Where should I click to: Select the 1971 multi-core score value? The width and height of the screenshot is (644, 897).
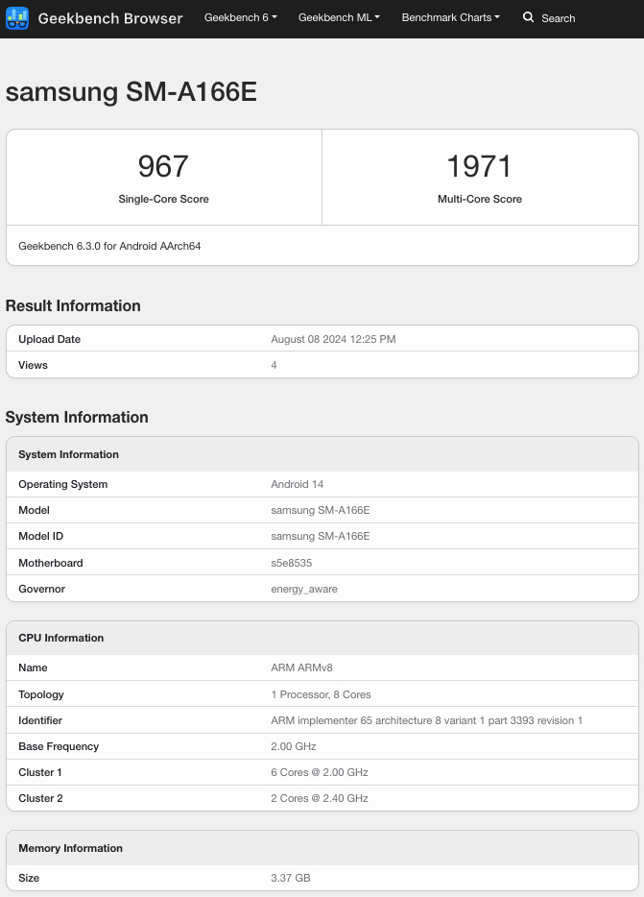tap(479, 166)
